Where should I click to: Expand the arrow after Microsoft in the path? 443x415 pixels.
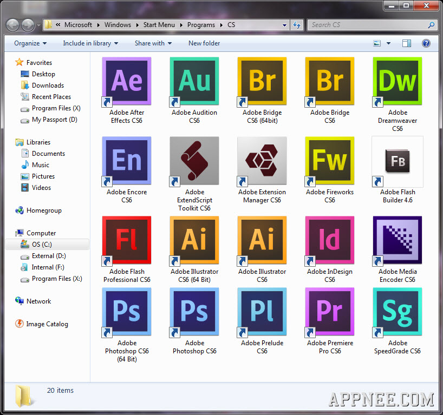point(99,25)
